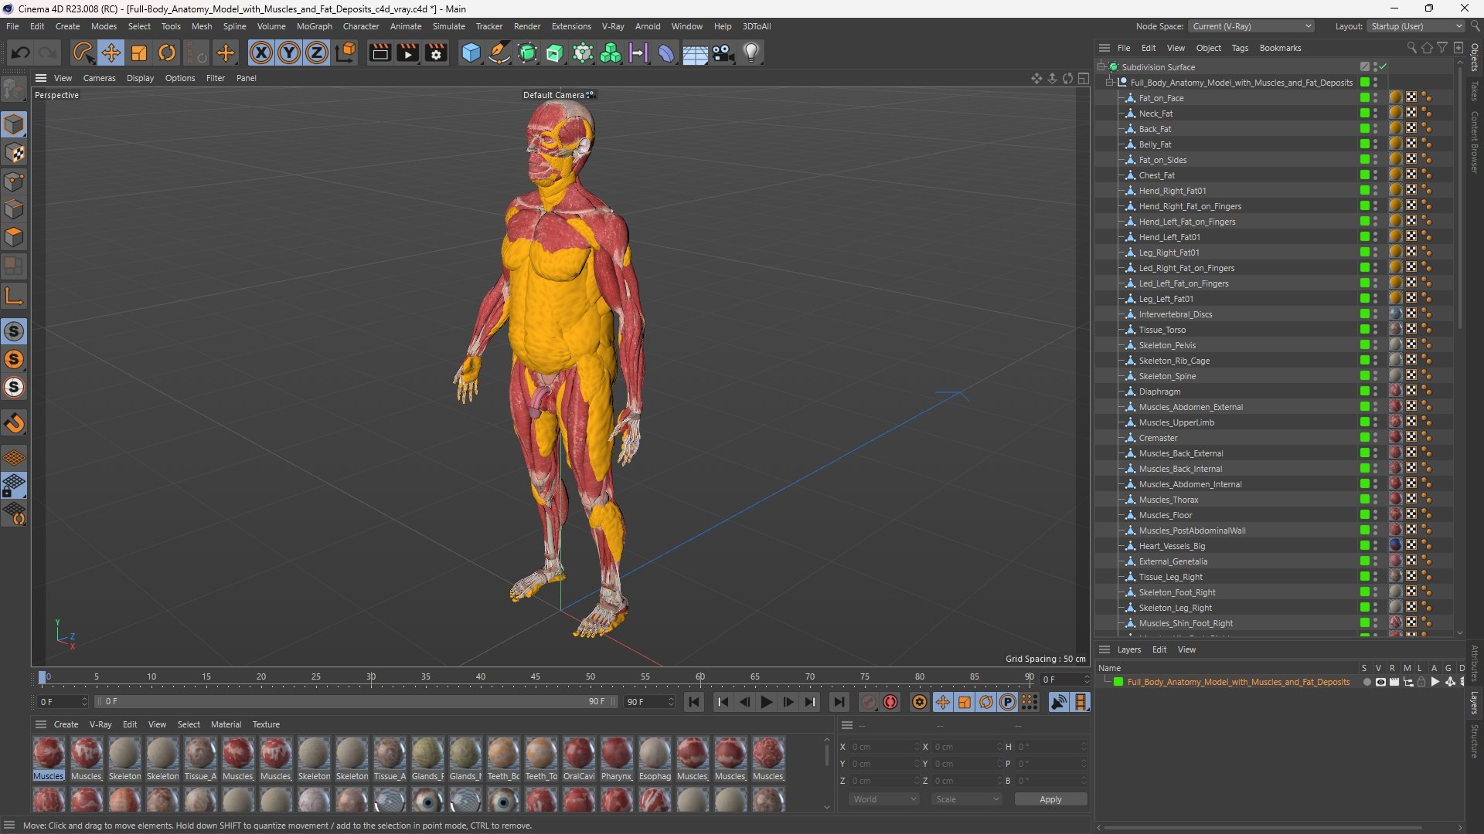Toggle layer lock icon
1484x834 pixels.
(x=1421, y=682)
